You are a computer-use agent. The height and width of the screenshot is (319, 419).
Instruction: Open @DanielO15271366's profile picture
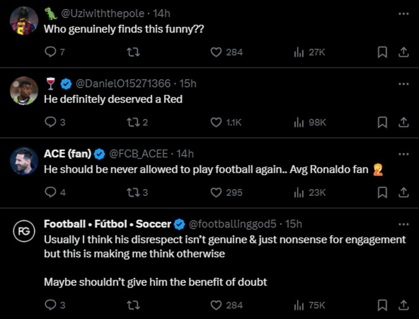(x=24, y=90)
